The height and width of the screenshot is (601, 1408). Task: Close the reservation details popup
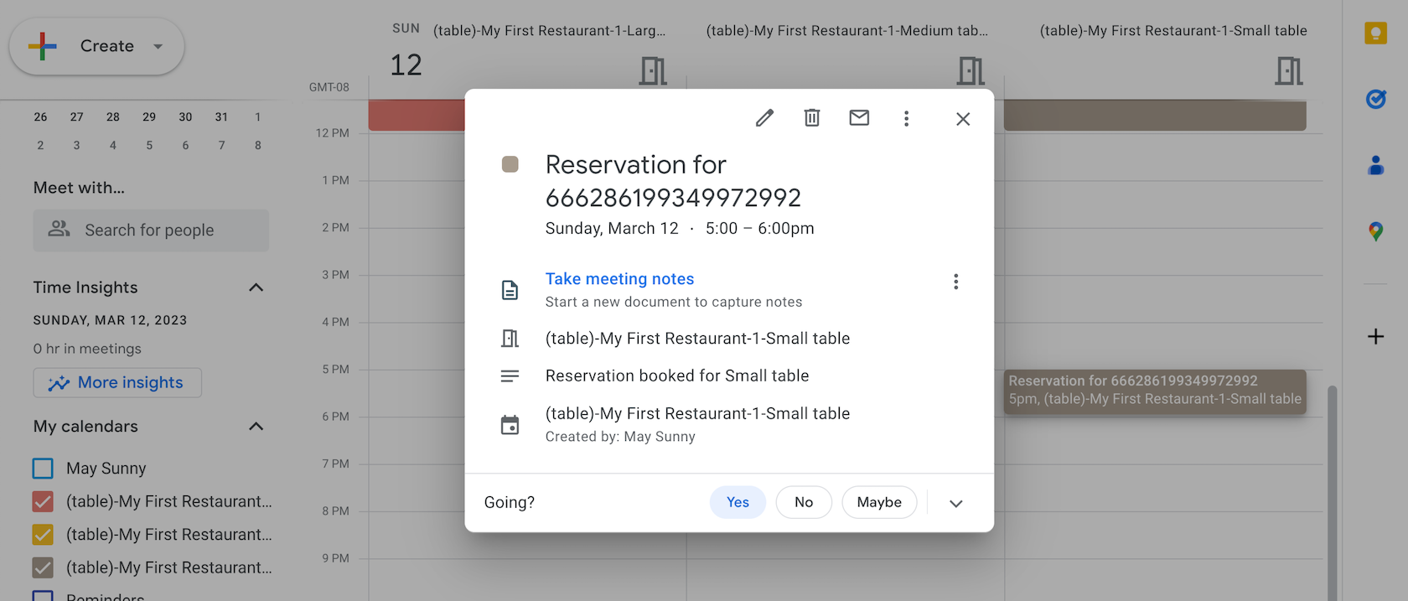click(x=963, y=119)
